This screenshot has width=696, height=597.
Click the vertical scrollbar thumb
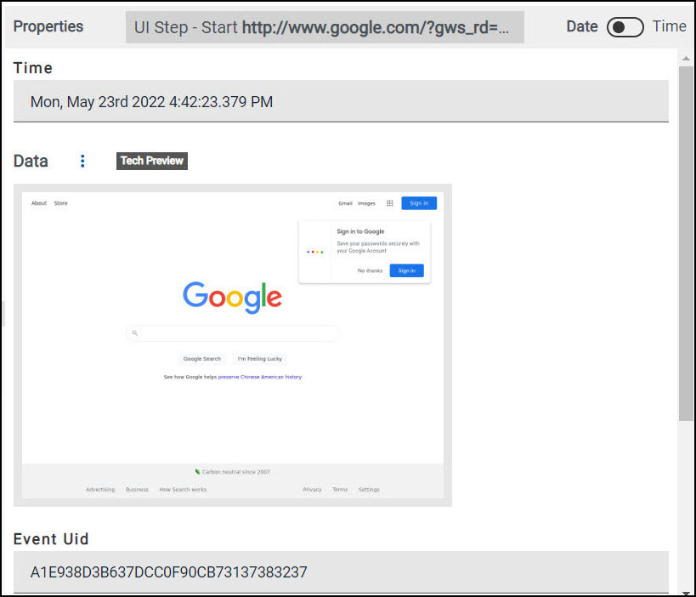(686, 243)
